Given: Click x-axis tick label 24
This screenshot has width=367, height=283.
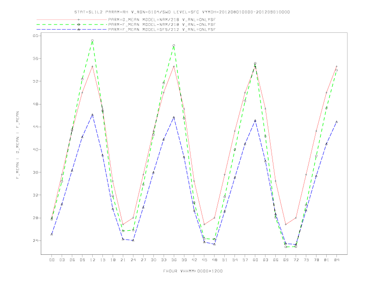Looking at the screenshot, I should (133, 260).
